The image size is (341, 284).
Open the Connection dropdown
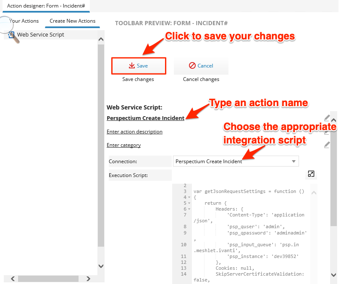click(x=236, y=161)
